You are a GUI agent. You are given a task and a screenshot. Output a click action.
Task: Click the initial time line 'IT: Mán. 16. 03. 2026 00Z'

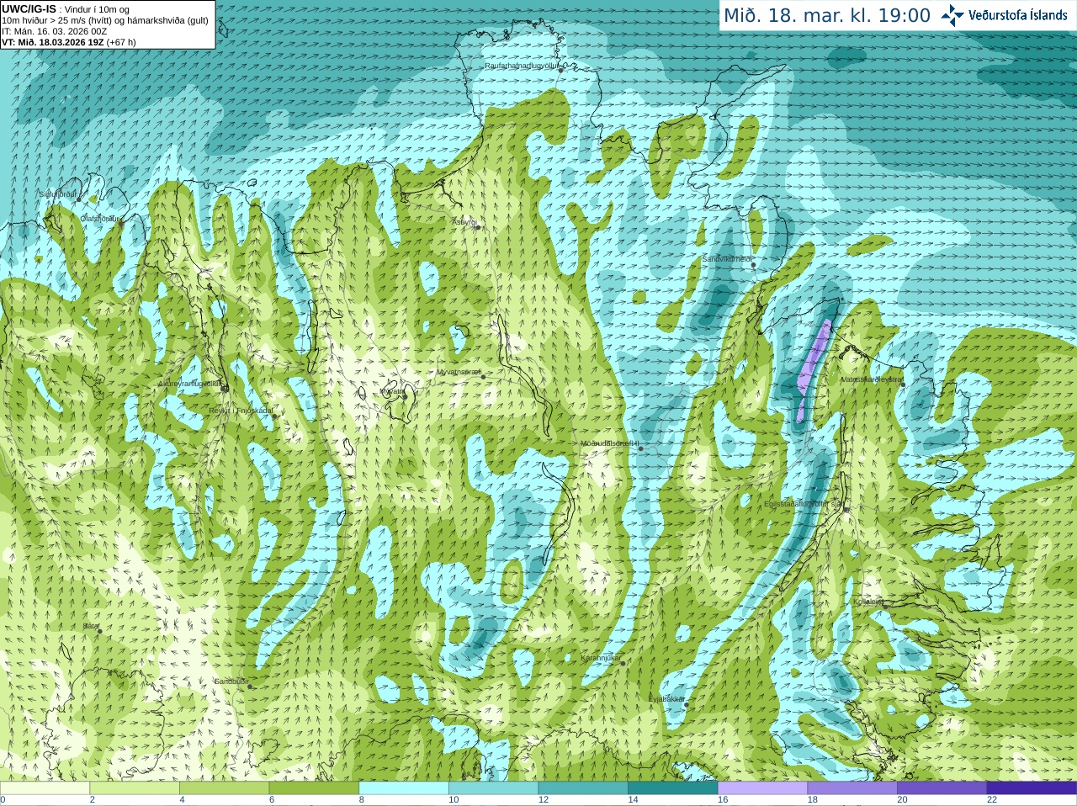click(x=55, y=31)
